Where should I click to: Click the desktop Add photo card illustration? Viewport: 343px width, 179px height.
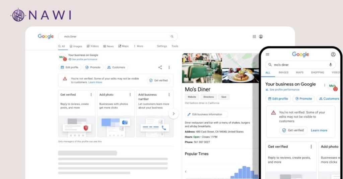tap(116, 127)
